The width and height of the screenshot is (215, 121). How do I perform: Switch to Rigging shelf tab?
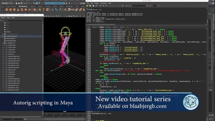coord(40,6)
